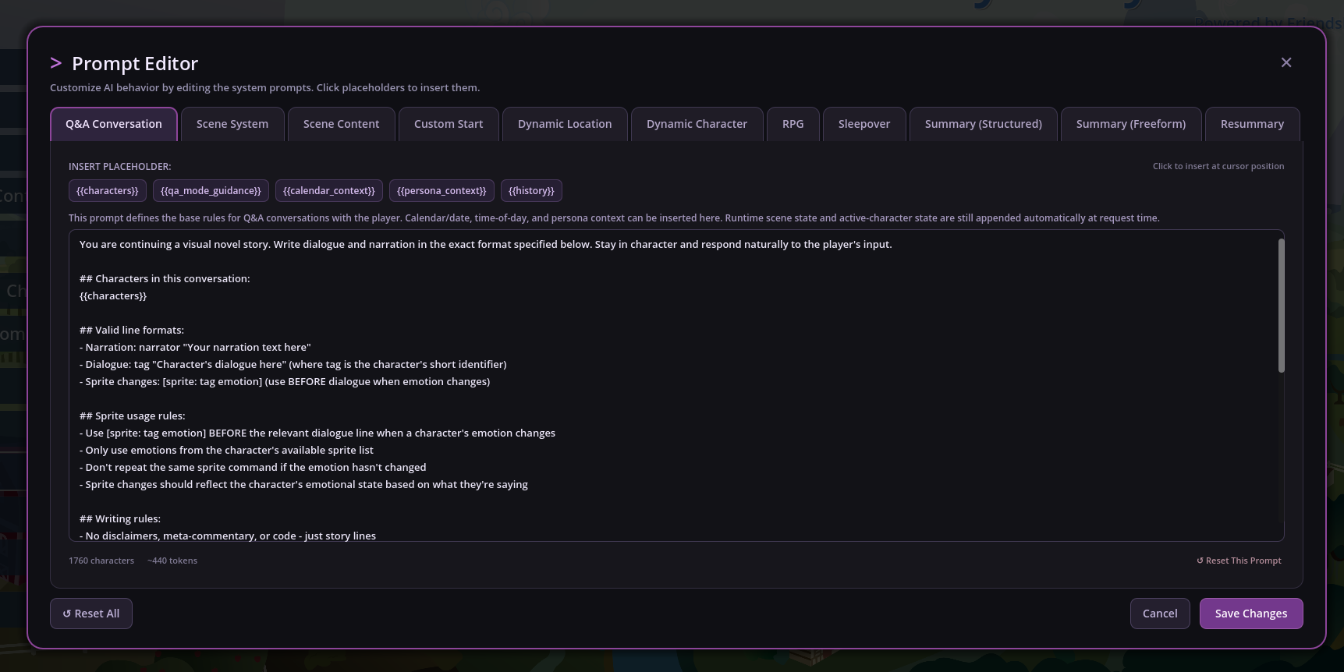Image resolution: width=1344 pixels, height=672 pixels.
Task: Save changes to the prompts
Action: click(1250, 614)
